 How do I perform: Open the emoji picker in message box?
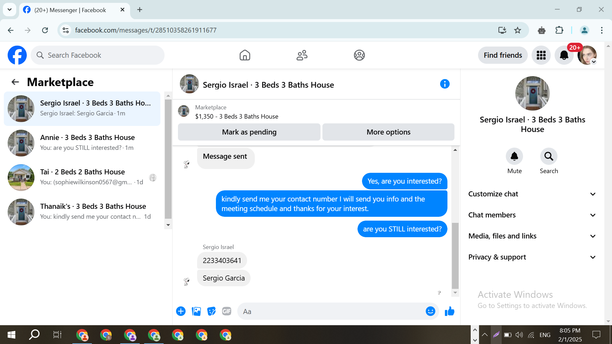(x=430, y=311)
